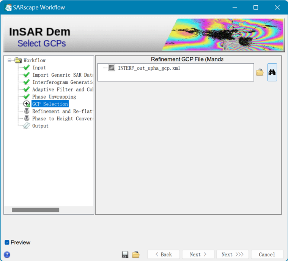Select Refinement and Re-flattening step
The width and height of the screenshot is (288, 261).
pyautogui.click(x=63, y=111)
